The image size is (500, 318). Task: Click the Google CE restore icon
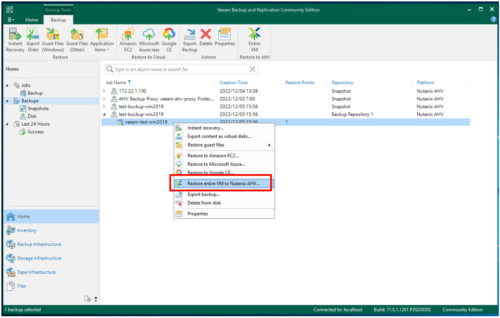(169, 40)
